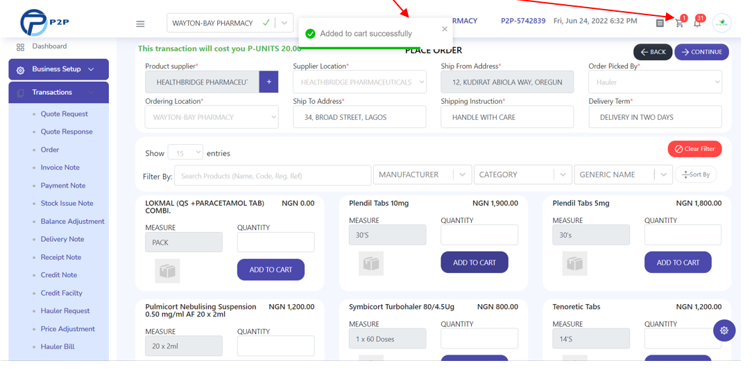Click the Sort By button
This screenshot has width=752, height=372.
tap(695, 175)
